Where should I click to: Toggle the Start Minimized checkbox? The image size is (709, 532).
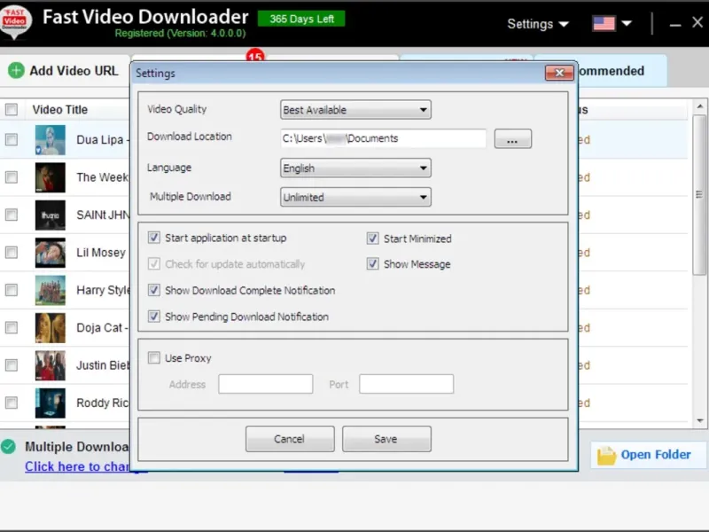click(x=372, y=239)
